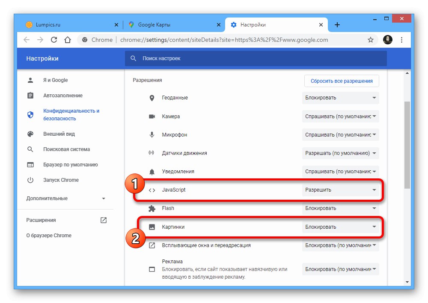The height and width of the screenshot is (303, 428).
Task: Click the address bar URL
Action: [224, 40]
